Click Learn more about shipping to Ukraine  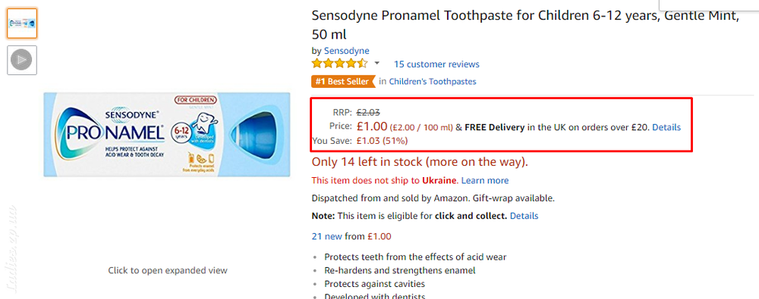(485, 181)
